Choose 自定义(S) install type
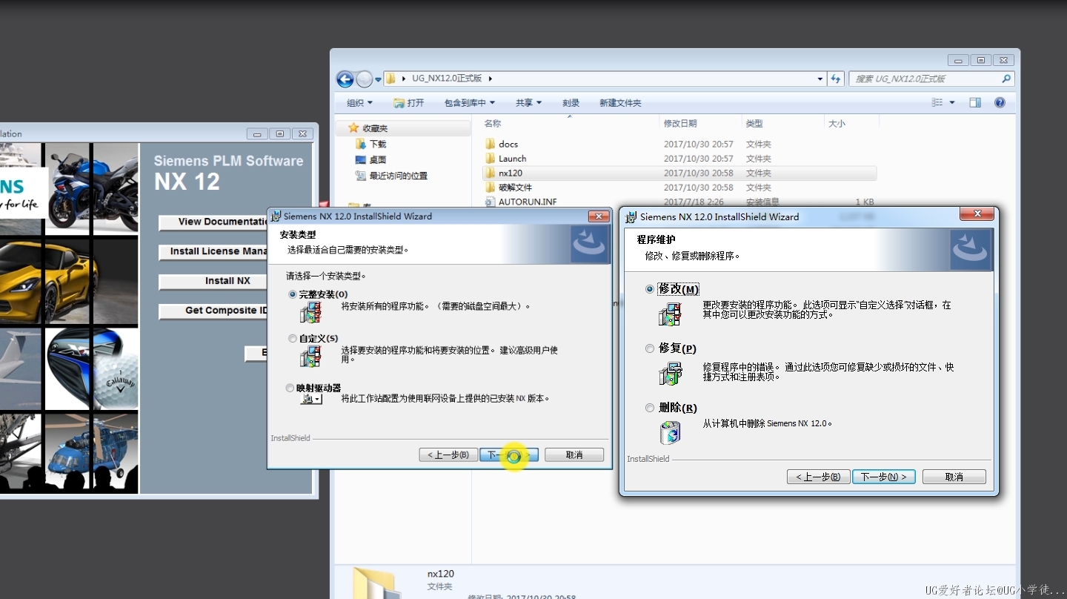Screen dimensions: 1067x599 coord(292,339)
